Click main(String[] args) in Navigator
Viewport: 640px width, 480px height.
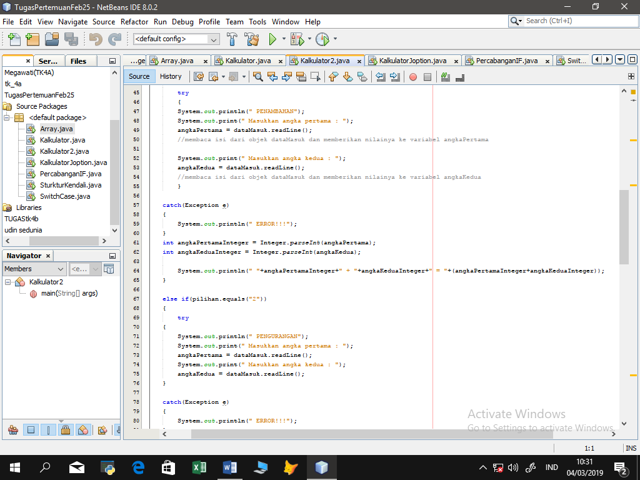click(x=69, y=294)
